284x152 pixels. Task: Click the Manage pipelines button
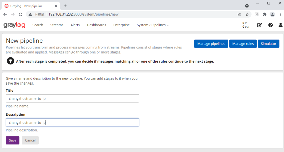211,44
